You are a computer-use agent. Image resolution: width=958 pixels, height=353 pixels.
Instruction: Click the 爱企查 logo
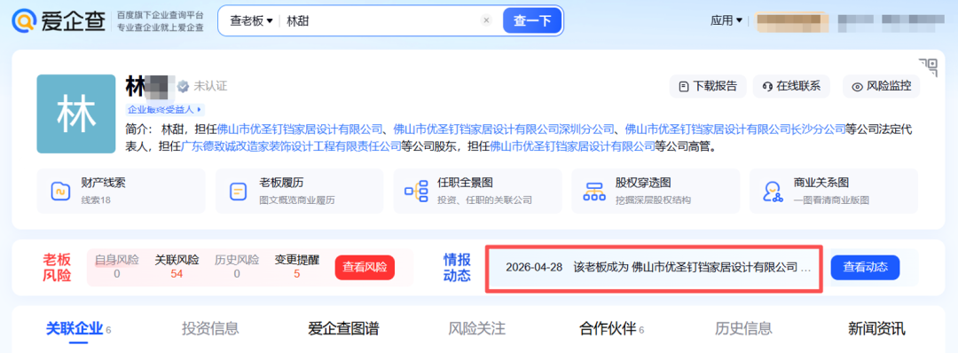pyautogui.click(x=59, y=20)
